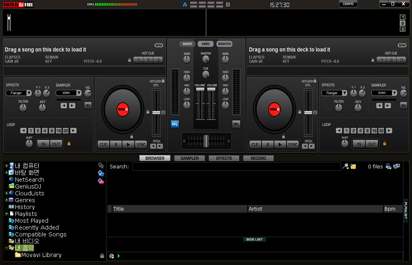
Task: Expand the 내 컴퓨터 tree node
Action: pos(6,166)
